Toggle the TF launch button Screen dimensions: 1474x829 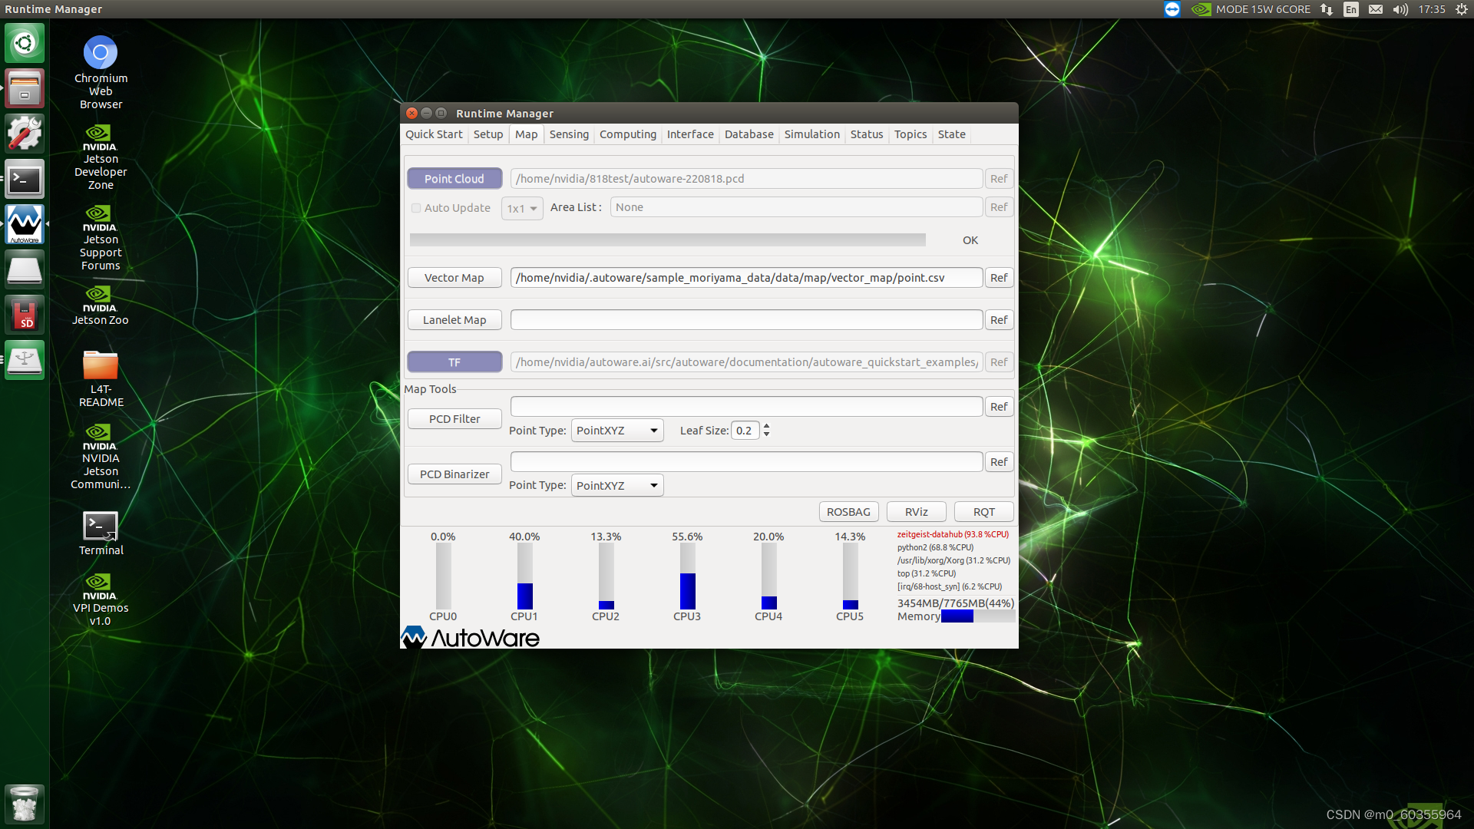(x=454, y=362)
